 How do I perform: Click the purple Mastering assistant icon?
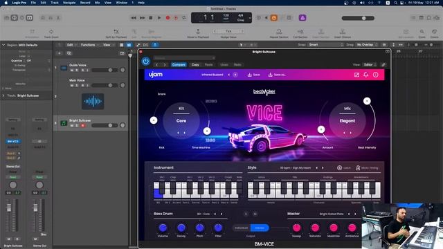(302, 18)
